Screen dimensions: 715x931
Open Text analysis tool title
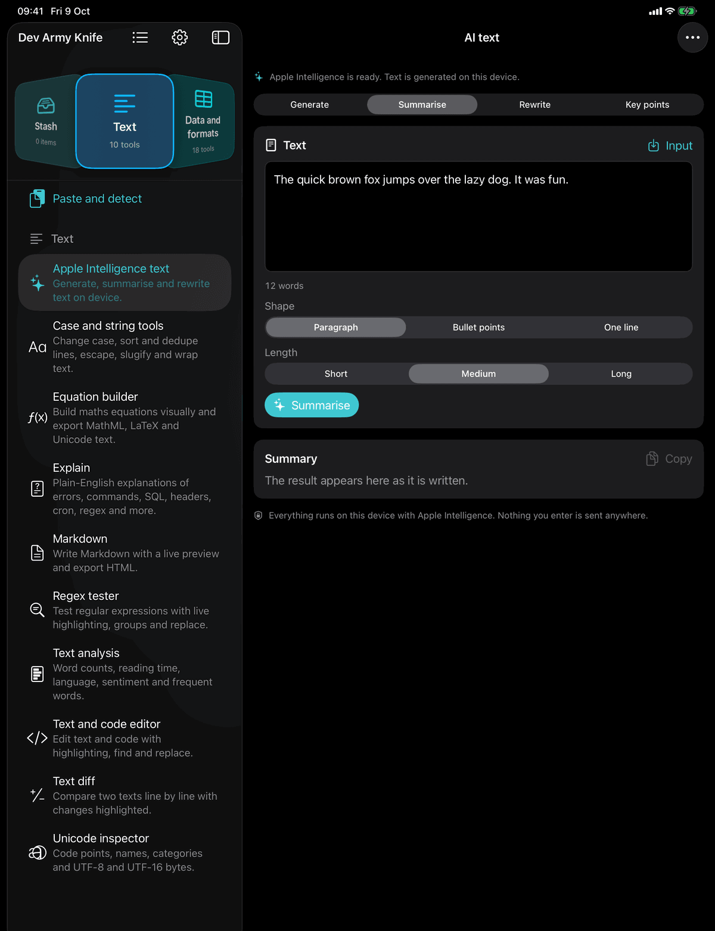pos(86,653)
